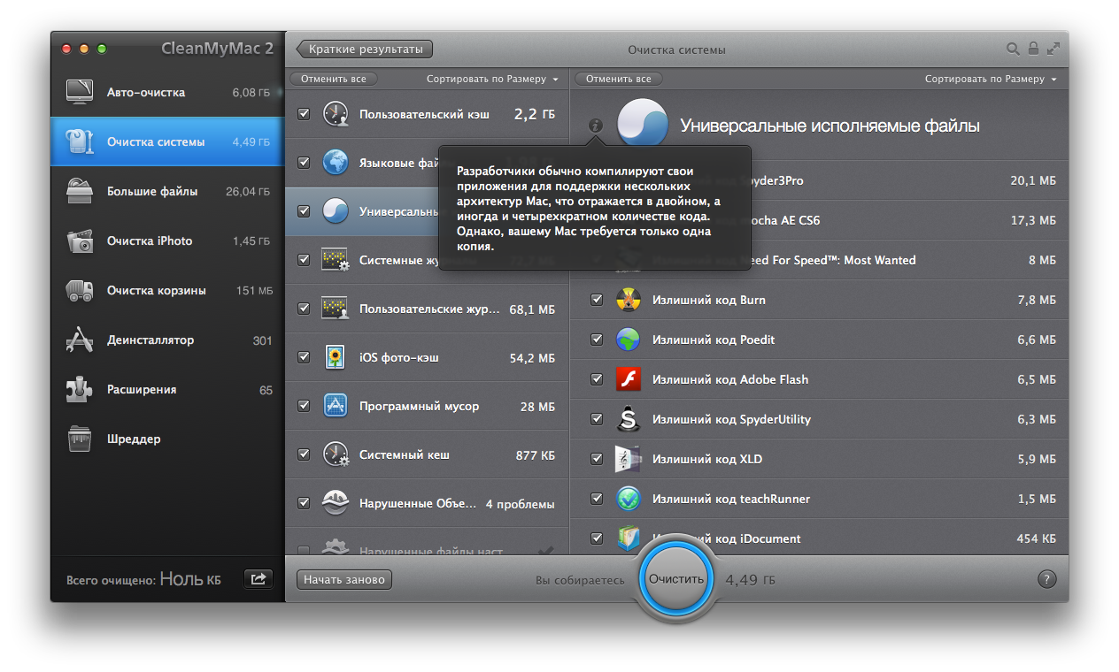The height and width of the screenshot is (672, 1119).
Task: Click the Системный кеш clock icon
Action: pyautogui.click(x=335, y=454)
